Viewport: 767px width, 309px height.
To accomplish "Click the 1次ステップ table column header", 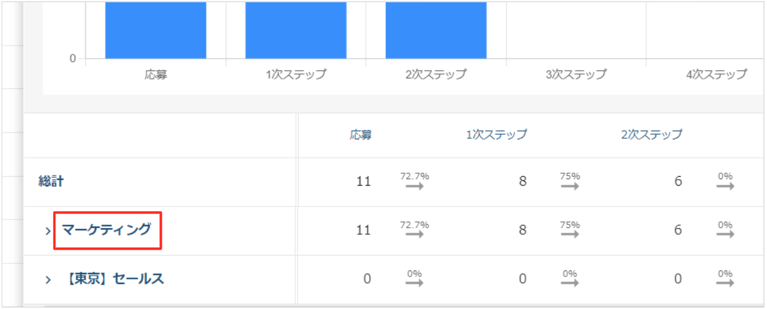I will coord(496,135).
